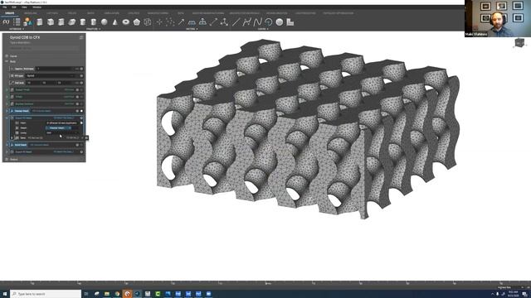
Task: Click the notebook title Gyroid CDB to CFX
Action: coord(25,37)
